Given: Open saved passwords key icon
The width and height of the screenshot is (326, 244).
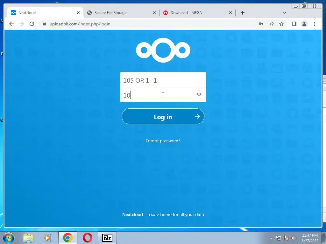Looking at the screenshot, I should pos(261,24).
